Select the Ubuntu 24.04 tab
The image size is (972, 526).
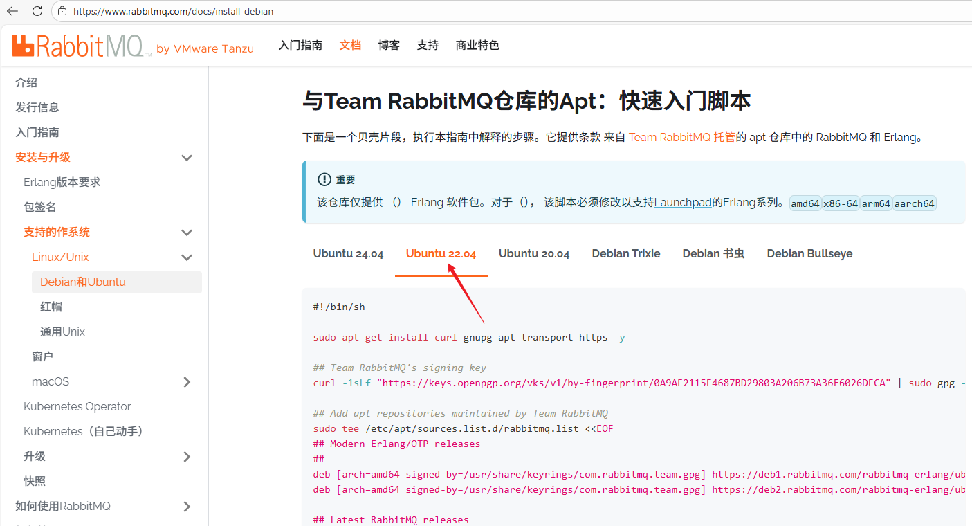tap(348, 253)
